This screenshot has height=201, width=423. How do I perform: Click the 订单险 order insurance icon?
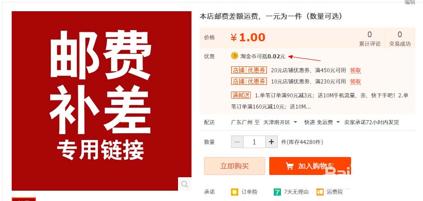click(x=235, y=192)
